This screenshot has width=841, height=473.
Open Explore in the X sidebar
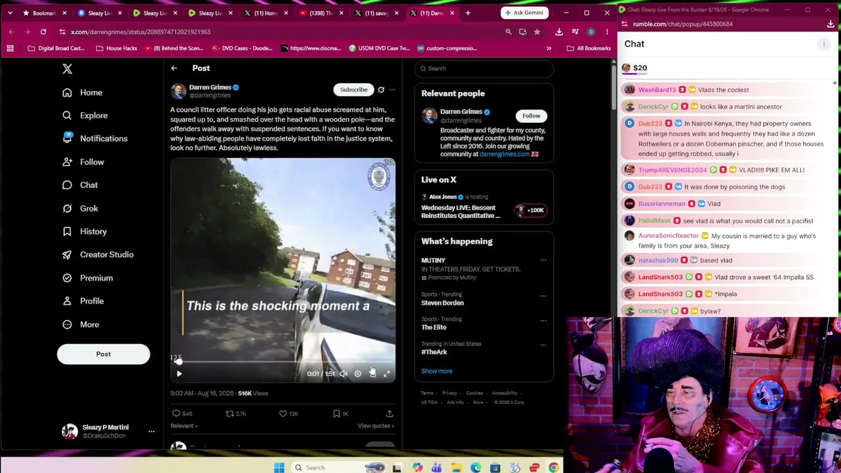[x=85, y=116]
